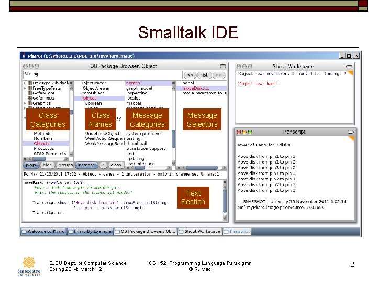Select the games message category
Viewport: 377px width, 283px height.
tap(149, 83)
